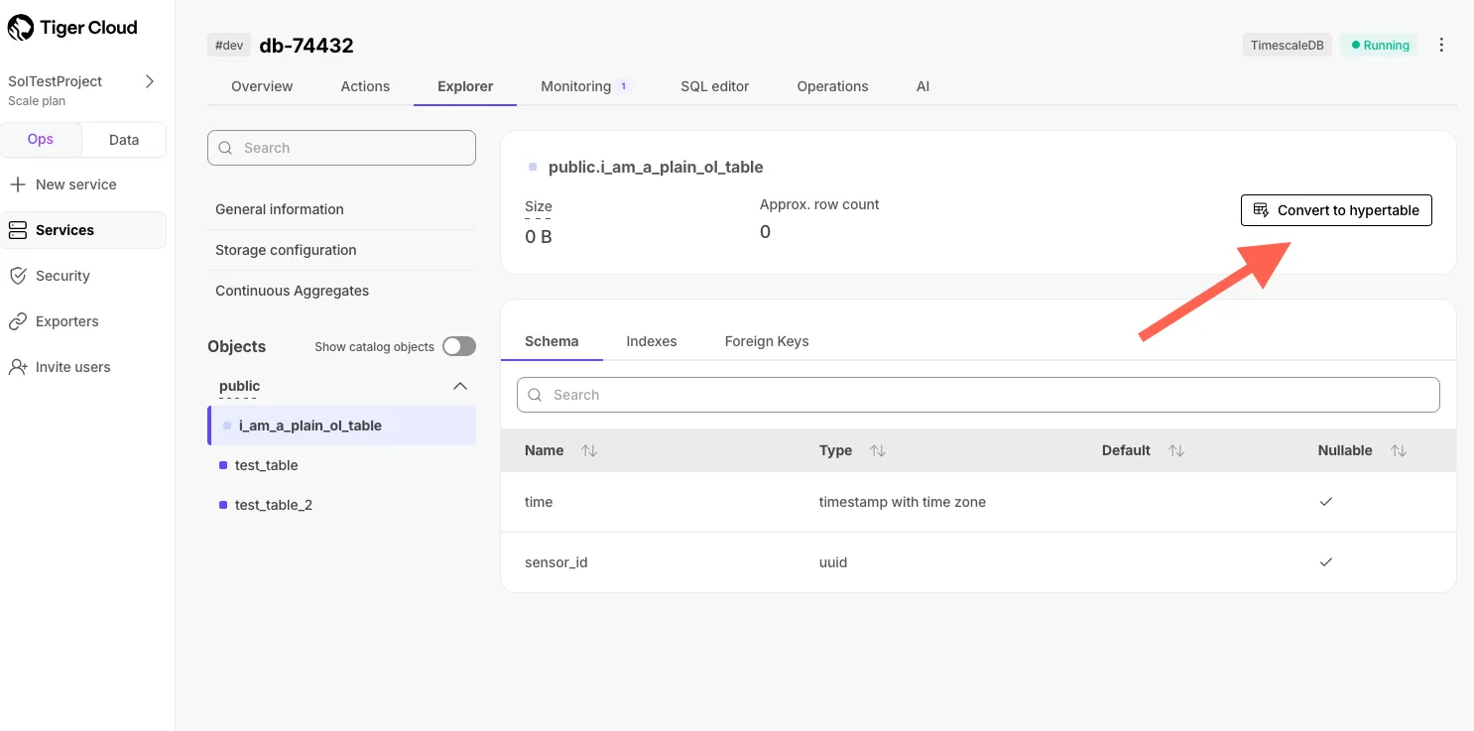Click 'timestamp with time zone' type cell
Viewport: 1474px width, 731px height.
pos(903,502)
